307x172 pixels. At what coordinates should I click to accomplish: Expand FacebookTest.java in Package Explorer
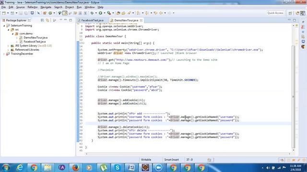17,42
